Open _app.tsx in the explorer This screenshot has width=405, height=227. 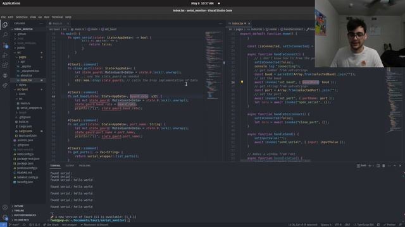click(25, 66)
